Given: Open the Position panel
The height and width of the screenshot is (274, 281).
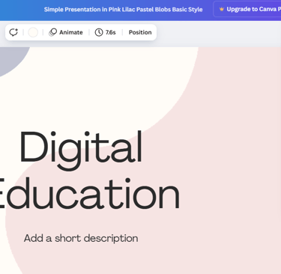Looking at the screenshot, I should point(140,32).
